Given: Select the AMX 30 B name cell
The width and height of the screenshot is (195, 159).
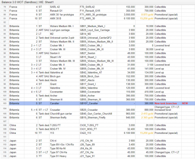Looking at the screenshot, I should point(65,19).
